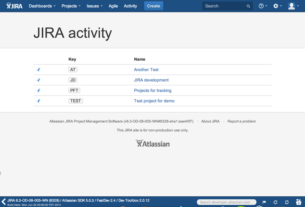
Task: Focus the header Search field
Action: (227, 6)
